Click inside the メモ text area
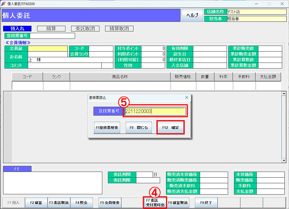This screenshot has height=209, width=289. (x=52, y=183)
